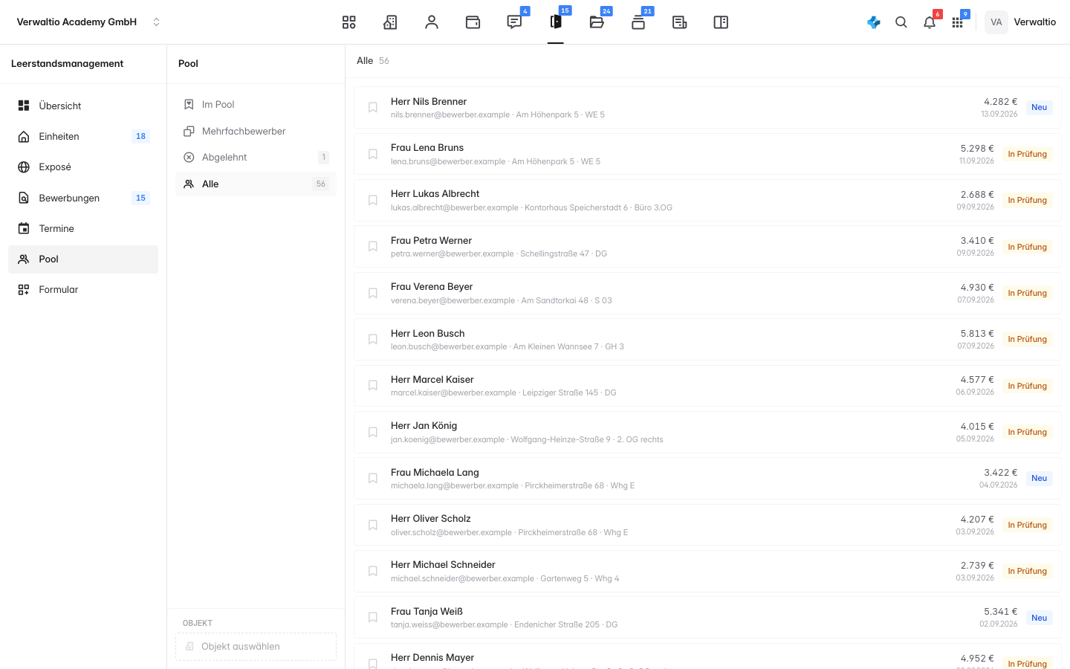Select the Mehrfachbewerber filter
This screenshot has width=1070, height=669.
point(256,131)
